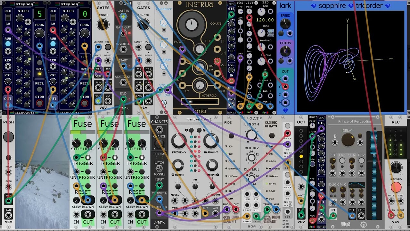Click IN jack on third Fuse module

[130, 214]
